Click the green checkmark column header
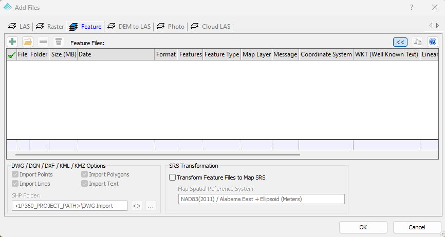The height and width of the screenshot is (237, 445). [11, 55]
